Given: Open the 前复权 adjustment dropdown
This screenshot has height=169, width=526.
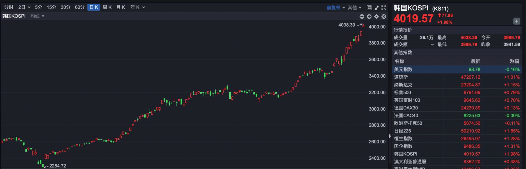Looking at the screenshot, I should click(x=336, y=7).
